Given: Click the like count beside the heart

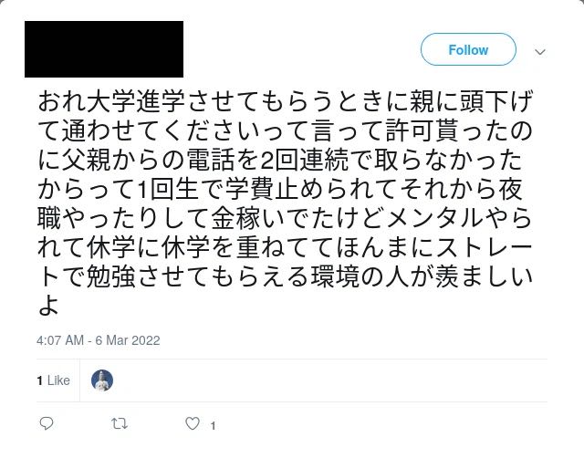Looking at the screenshot, I should (213, 425).
